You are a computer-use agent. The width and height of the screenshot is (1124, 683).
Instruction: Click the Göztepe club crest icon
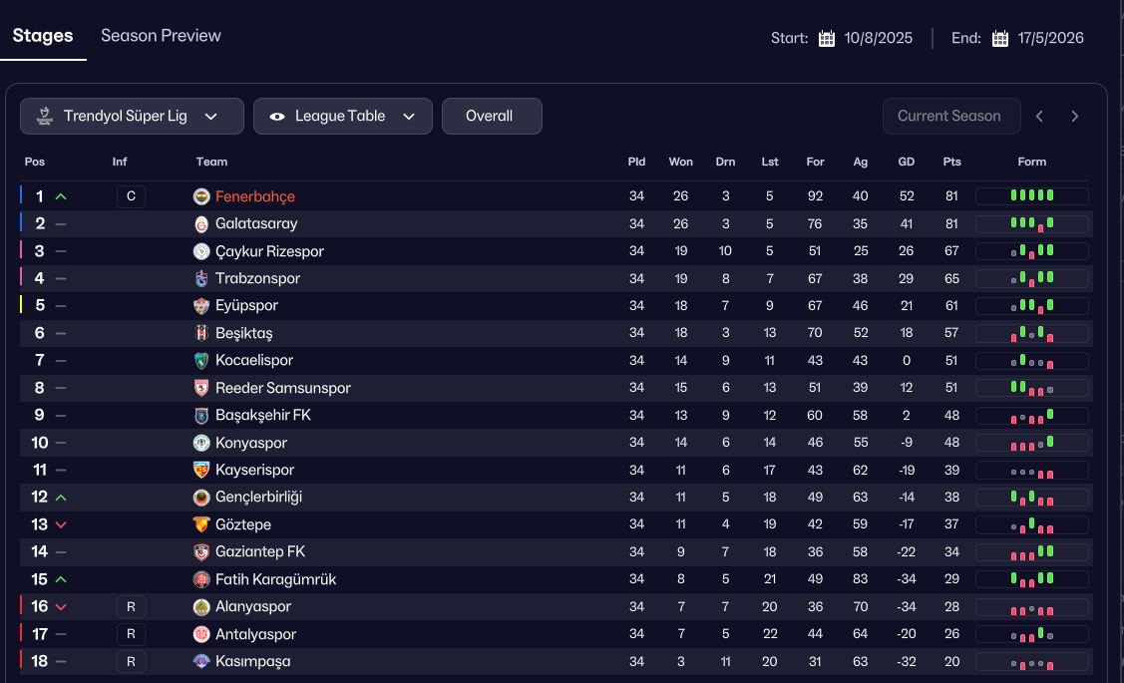point(201,524)
